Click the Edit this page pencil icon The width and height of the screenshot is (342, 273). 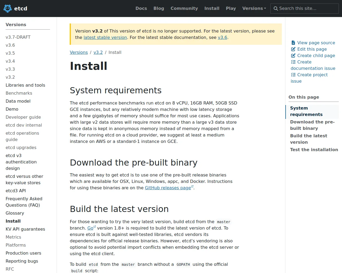click(x=293, y=49)
